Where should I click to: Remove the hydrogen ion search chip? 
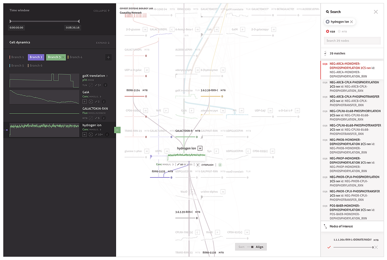pyautogui.click(x=352, y=22)
